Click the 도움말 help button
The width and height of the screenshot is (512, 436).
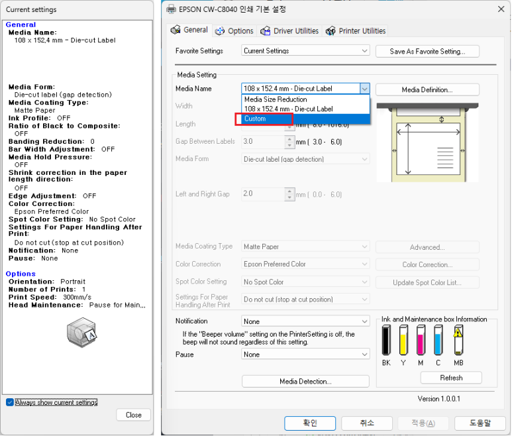(x=480, y=423)
